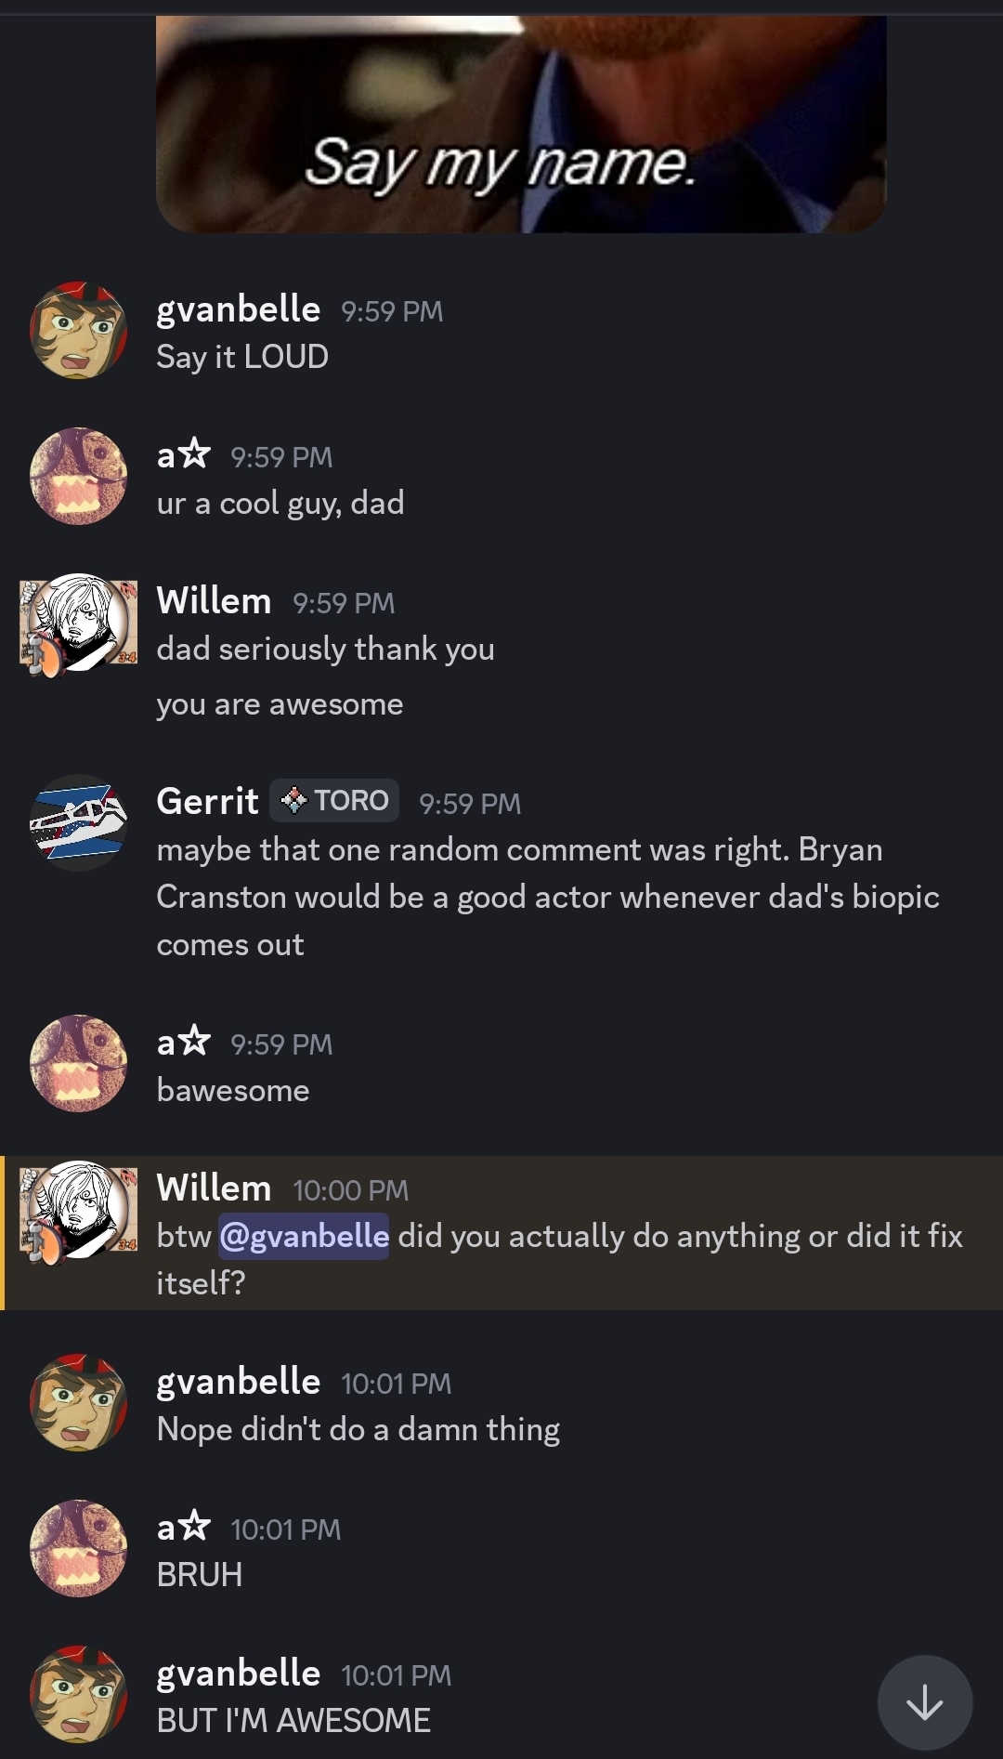Tap Willem's avatar on the highlighted mention message
This screenshot has height=1759, width=1003.
(x=79, y=1211)
